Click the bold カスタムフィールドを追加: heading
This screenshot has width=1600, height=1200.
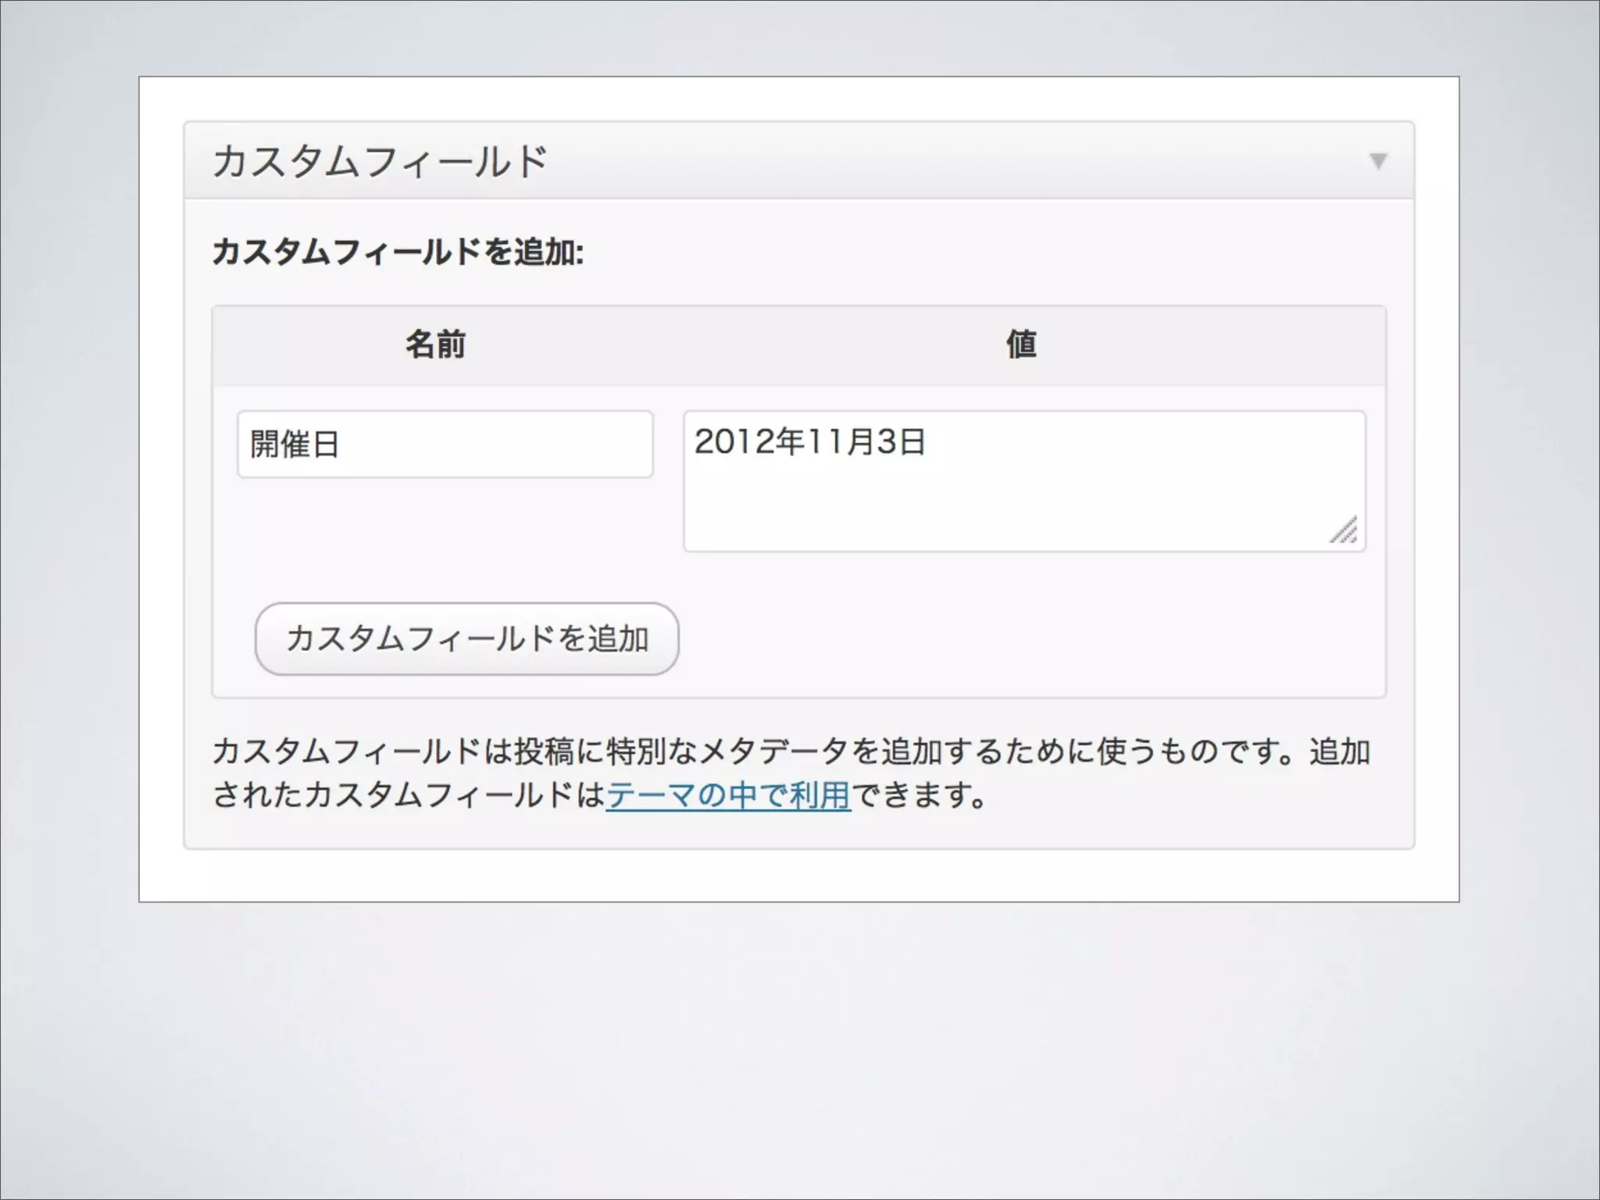398,252
